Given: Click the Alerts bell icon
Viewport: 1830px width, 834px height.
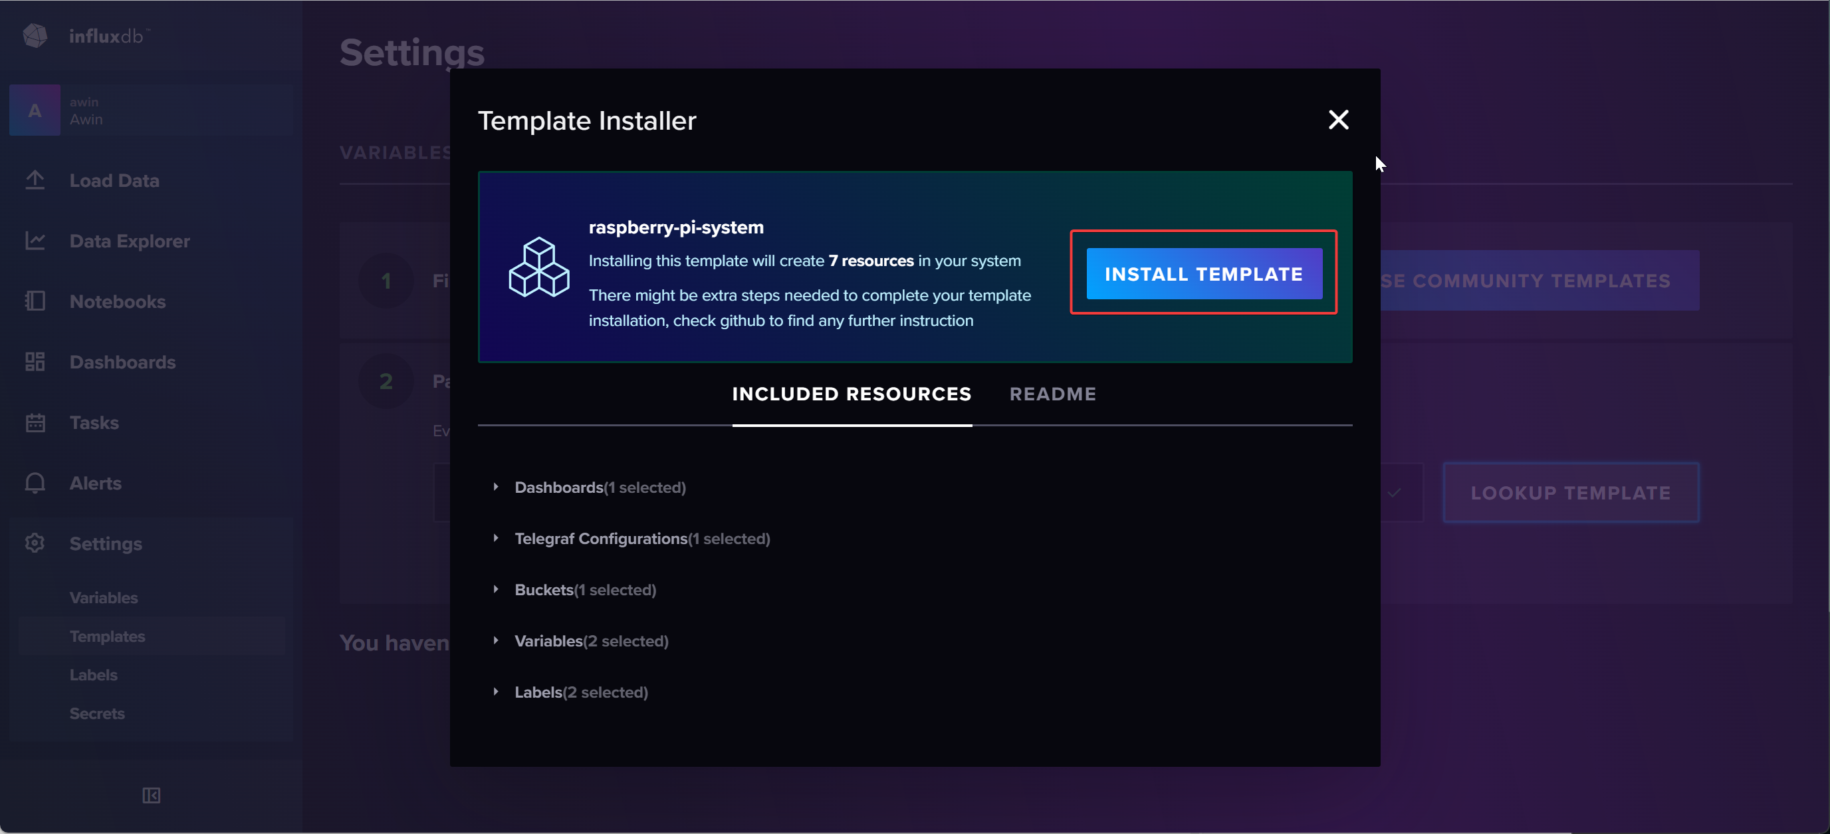Looking at the screenshot, I should click(35, 484).
